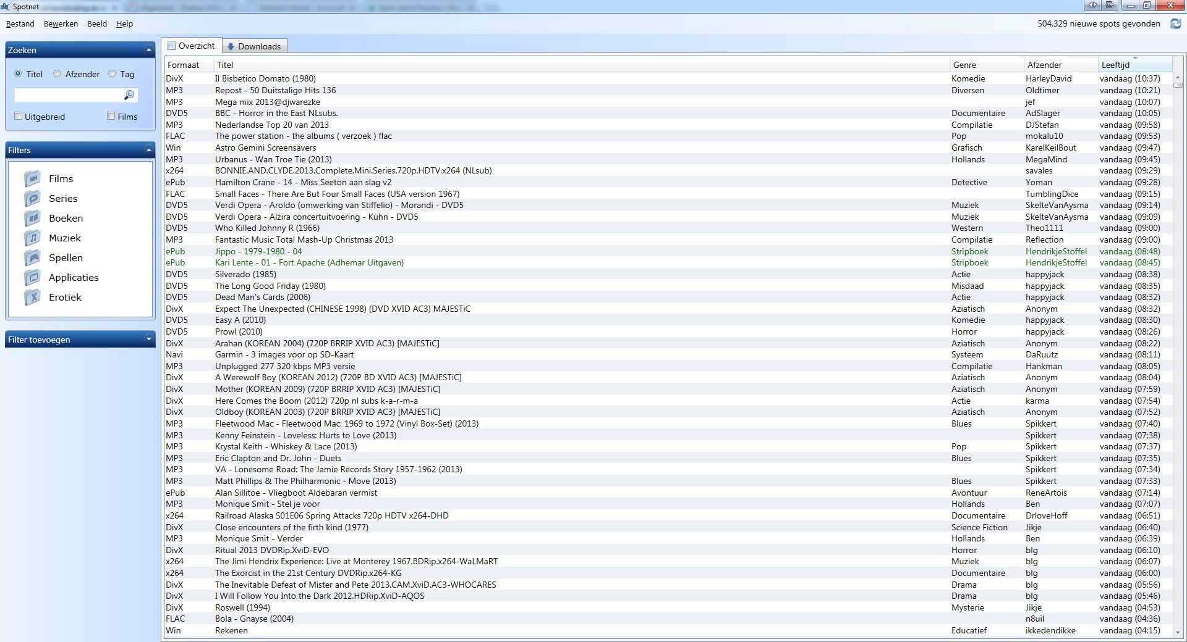
Task: Select row 'Eric Clapton and Dr. John - Duets'
Action: point(668,458)
